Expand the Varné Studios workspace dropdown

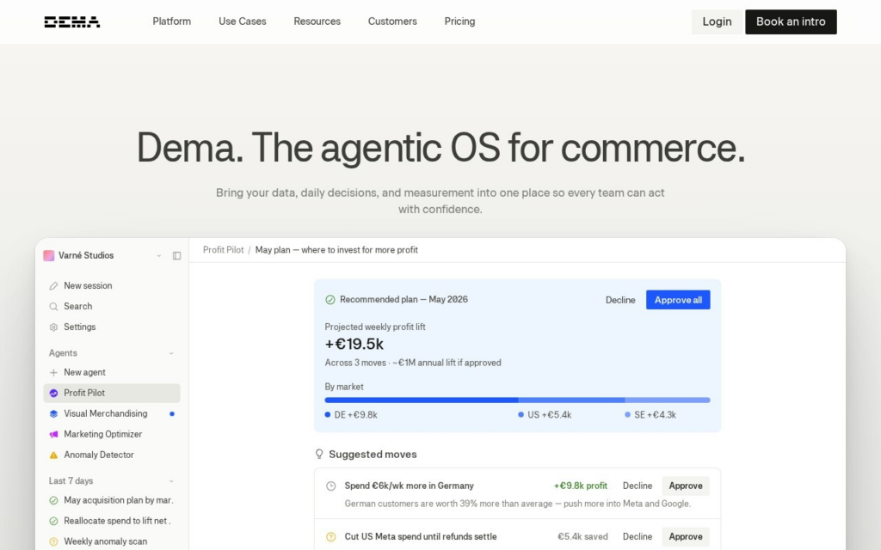(x=159, y=256)
